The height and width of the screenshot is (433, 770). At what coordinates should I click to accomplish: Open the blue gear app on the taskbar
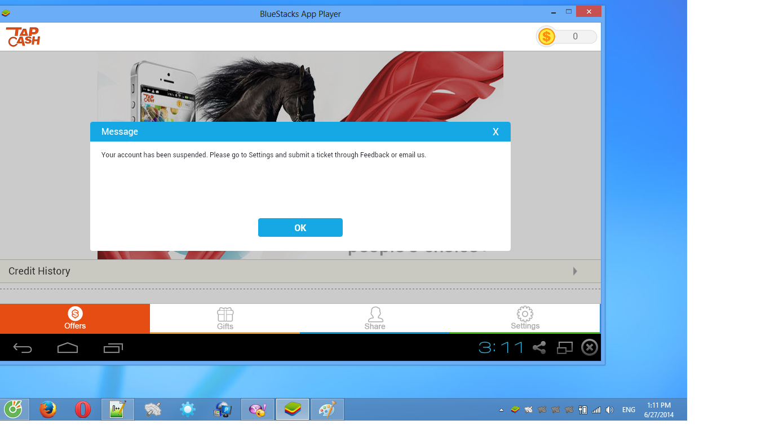(x=188, y=410)
